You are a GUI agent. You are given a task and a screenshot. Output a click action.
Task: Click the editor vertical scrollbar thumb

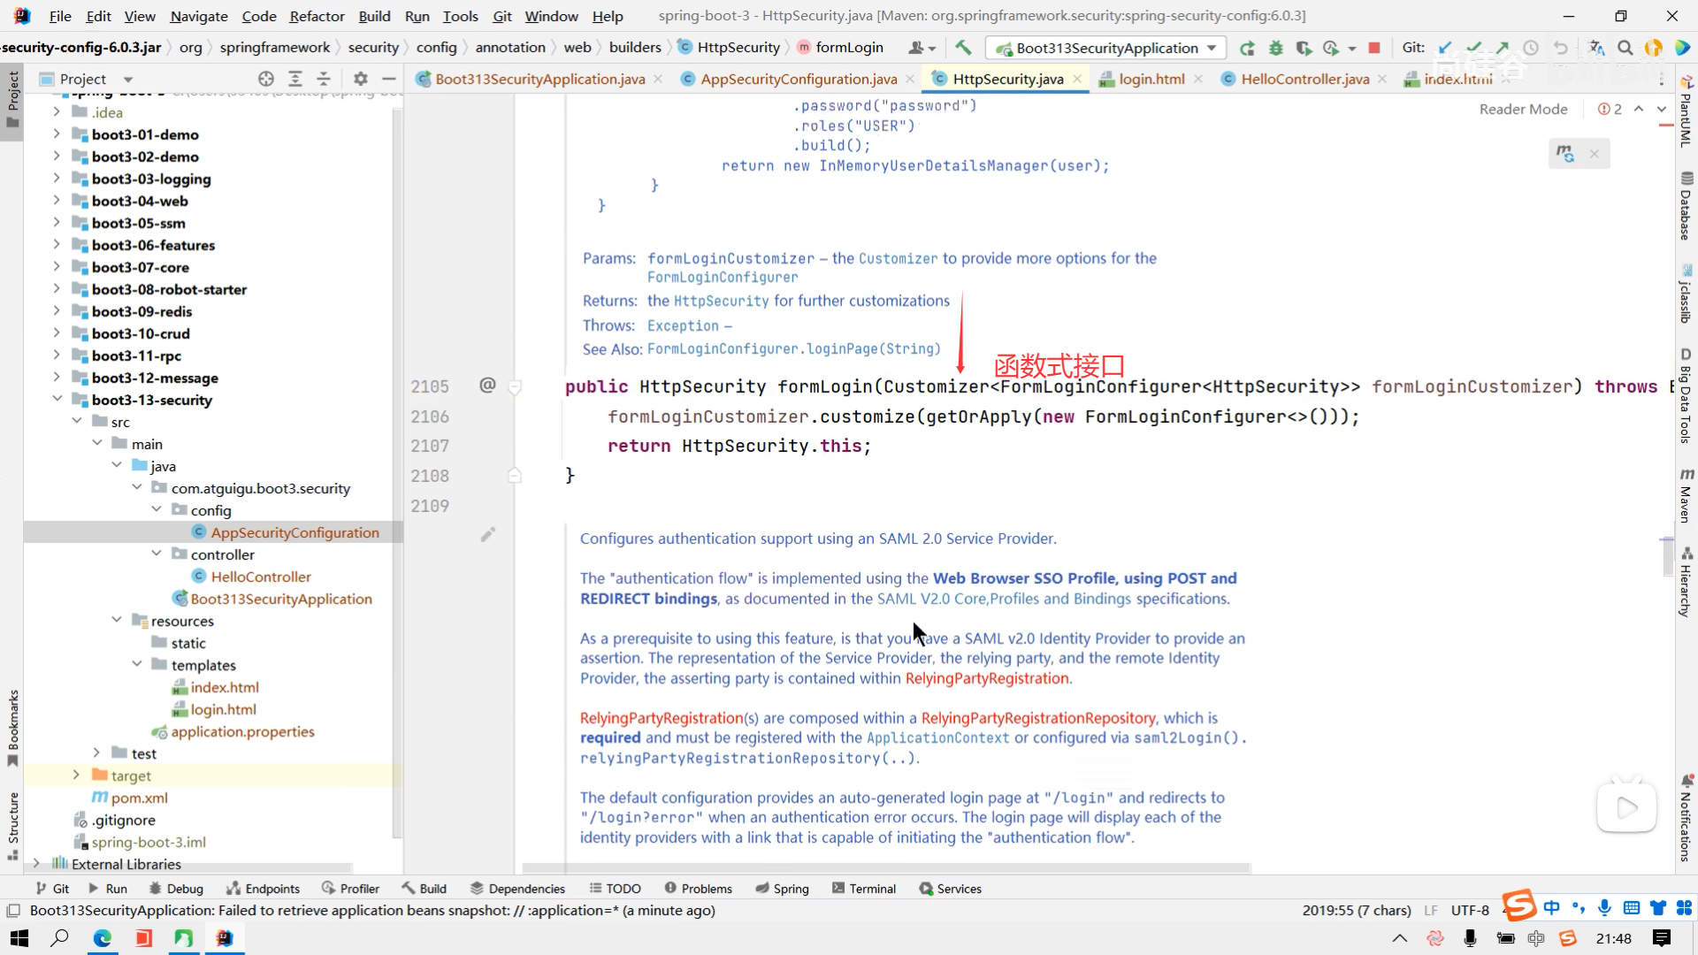point(1667,557)
